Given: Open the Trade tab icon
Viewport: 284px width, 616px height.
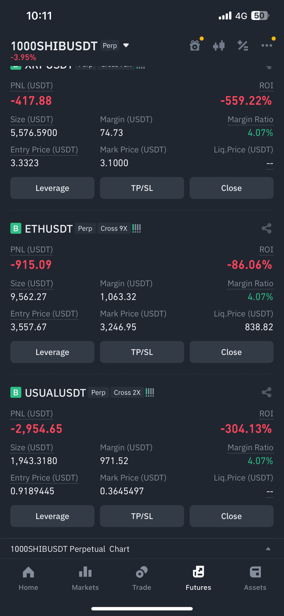Looking at the screenshot, I should pyautogui.click(x=142, y=572).
